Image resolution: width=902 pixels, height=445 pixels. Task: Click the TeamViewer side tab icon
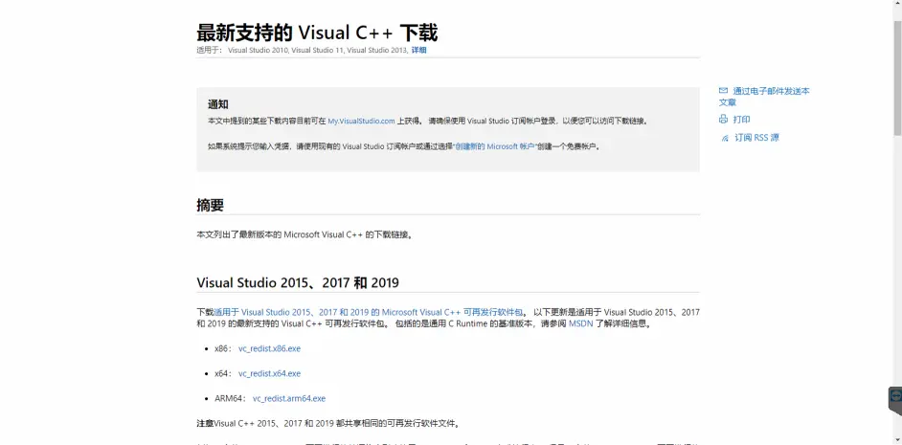(895, 396)
